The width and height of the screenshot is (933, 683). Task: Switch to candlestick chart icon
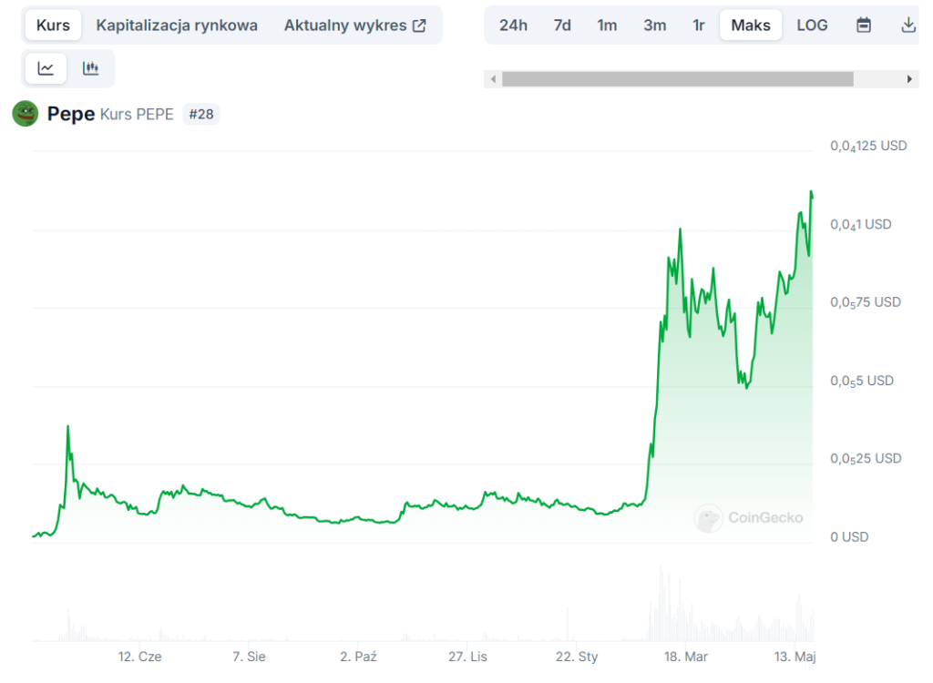(x=90, y=68)
